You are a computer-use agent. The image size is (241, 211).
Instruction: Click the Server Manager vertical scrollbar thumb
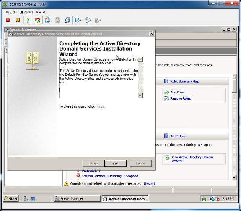(x=234, y=86)
